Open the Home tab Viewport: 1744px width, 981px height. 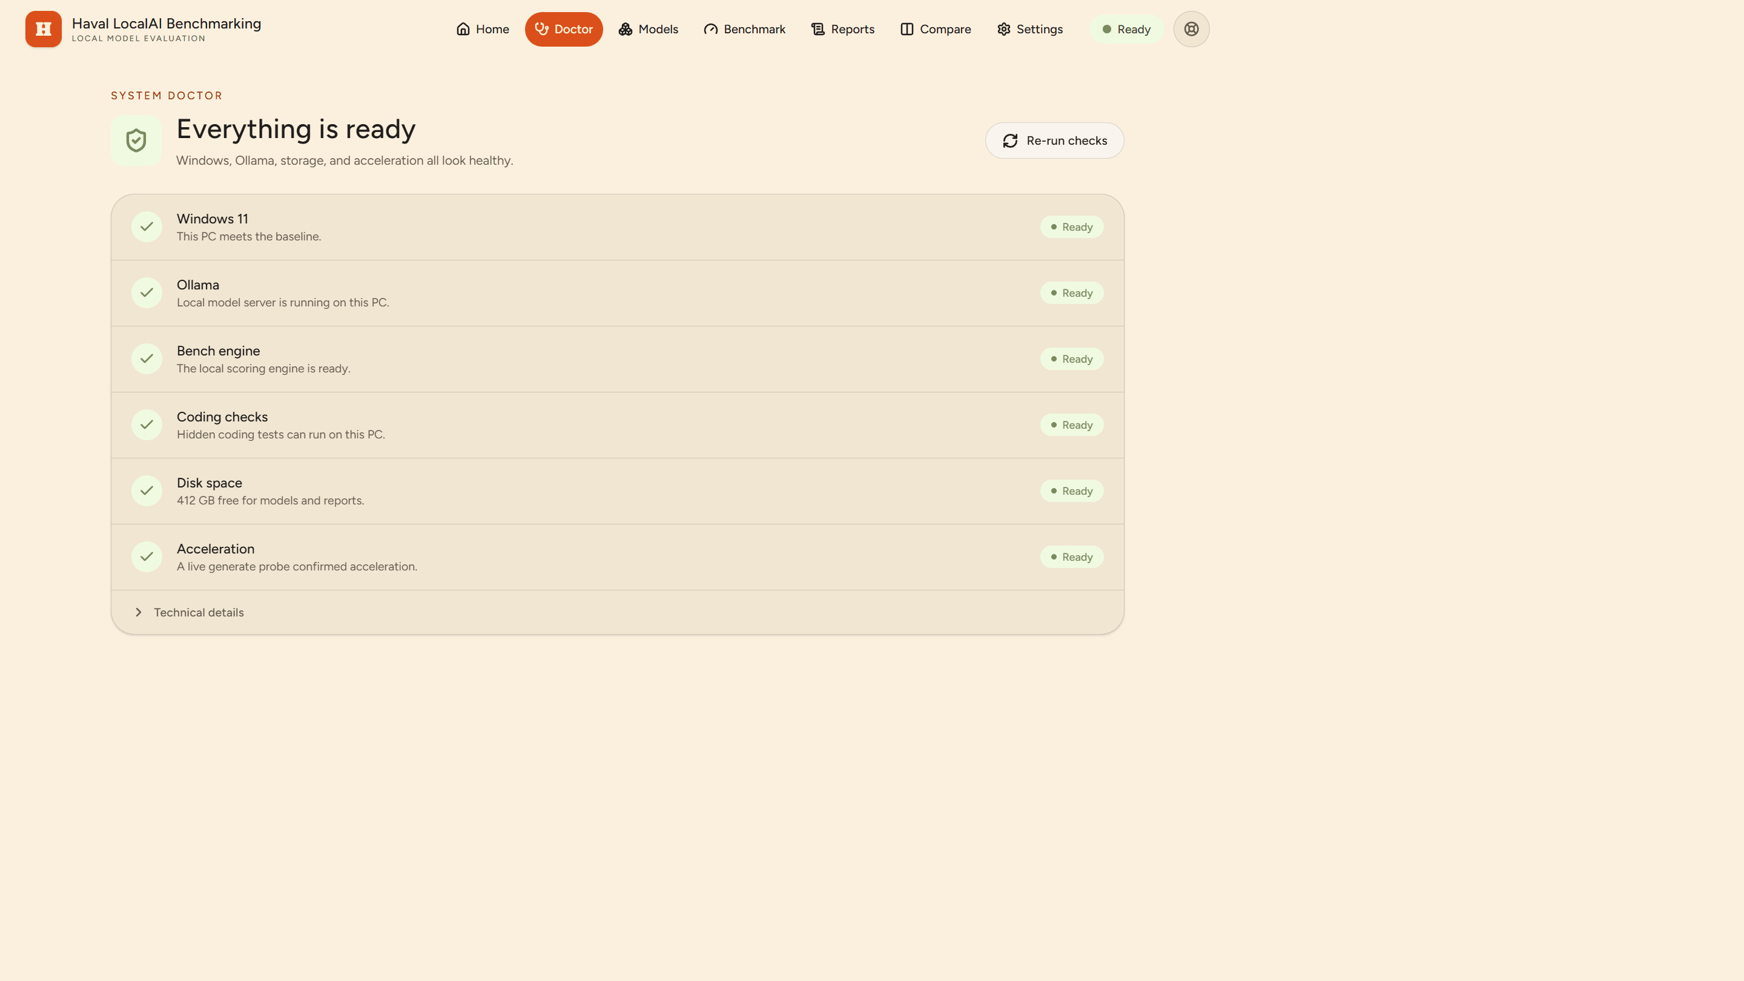[x=482, y=29]
